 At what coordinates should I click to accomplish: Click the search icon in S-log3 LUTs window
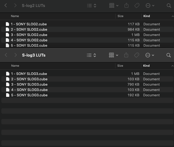pyautogui.click(x=168, y=55)
